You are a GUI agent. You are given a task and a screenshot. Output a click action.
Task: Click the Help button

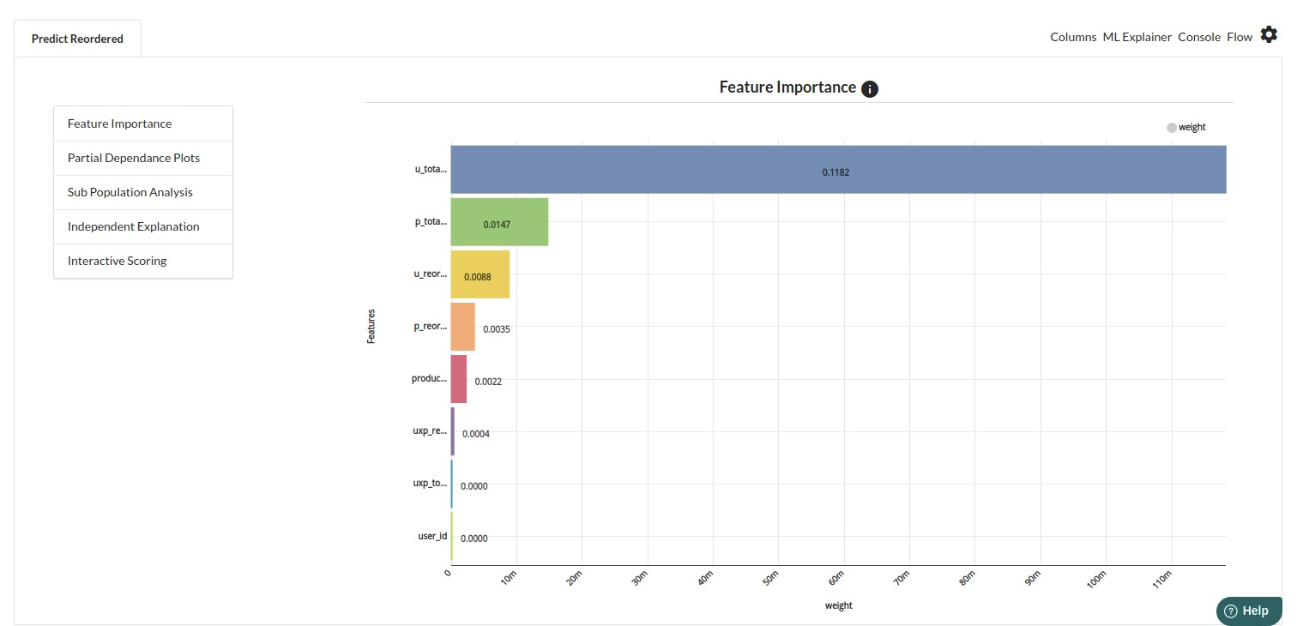pos(1249,611)
